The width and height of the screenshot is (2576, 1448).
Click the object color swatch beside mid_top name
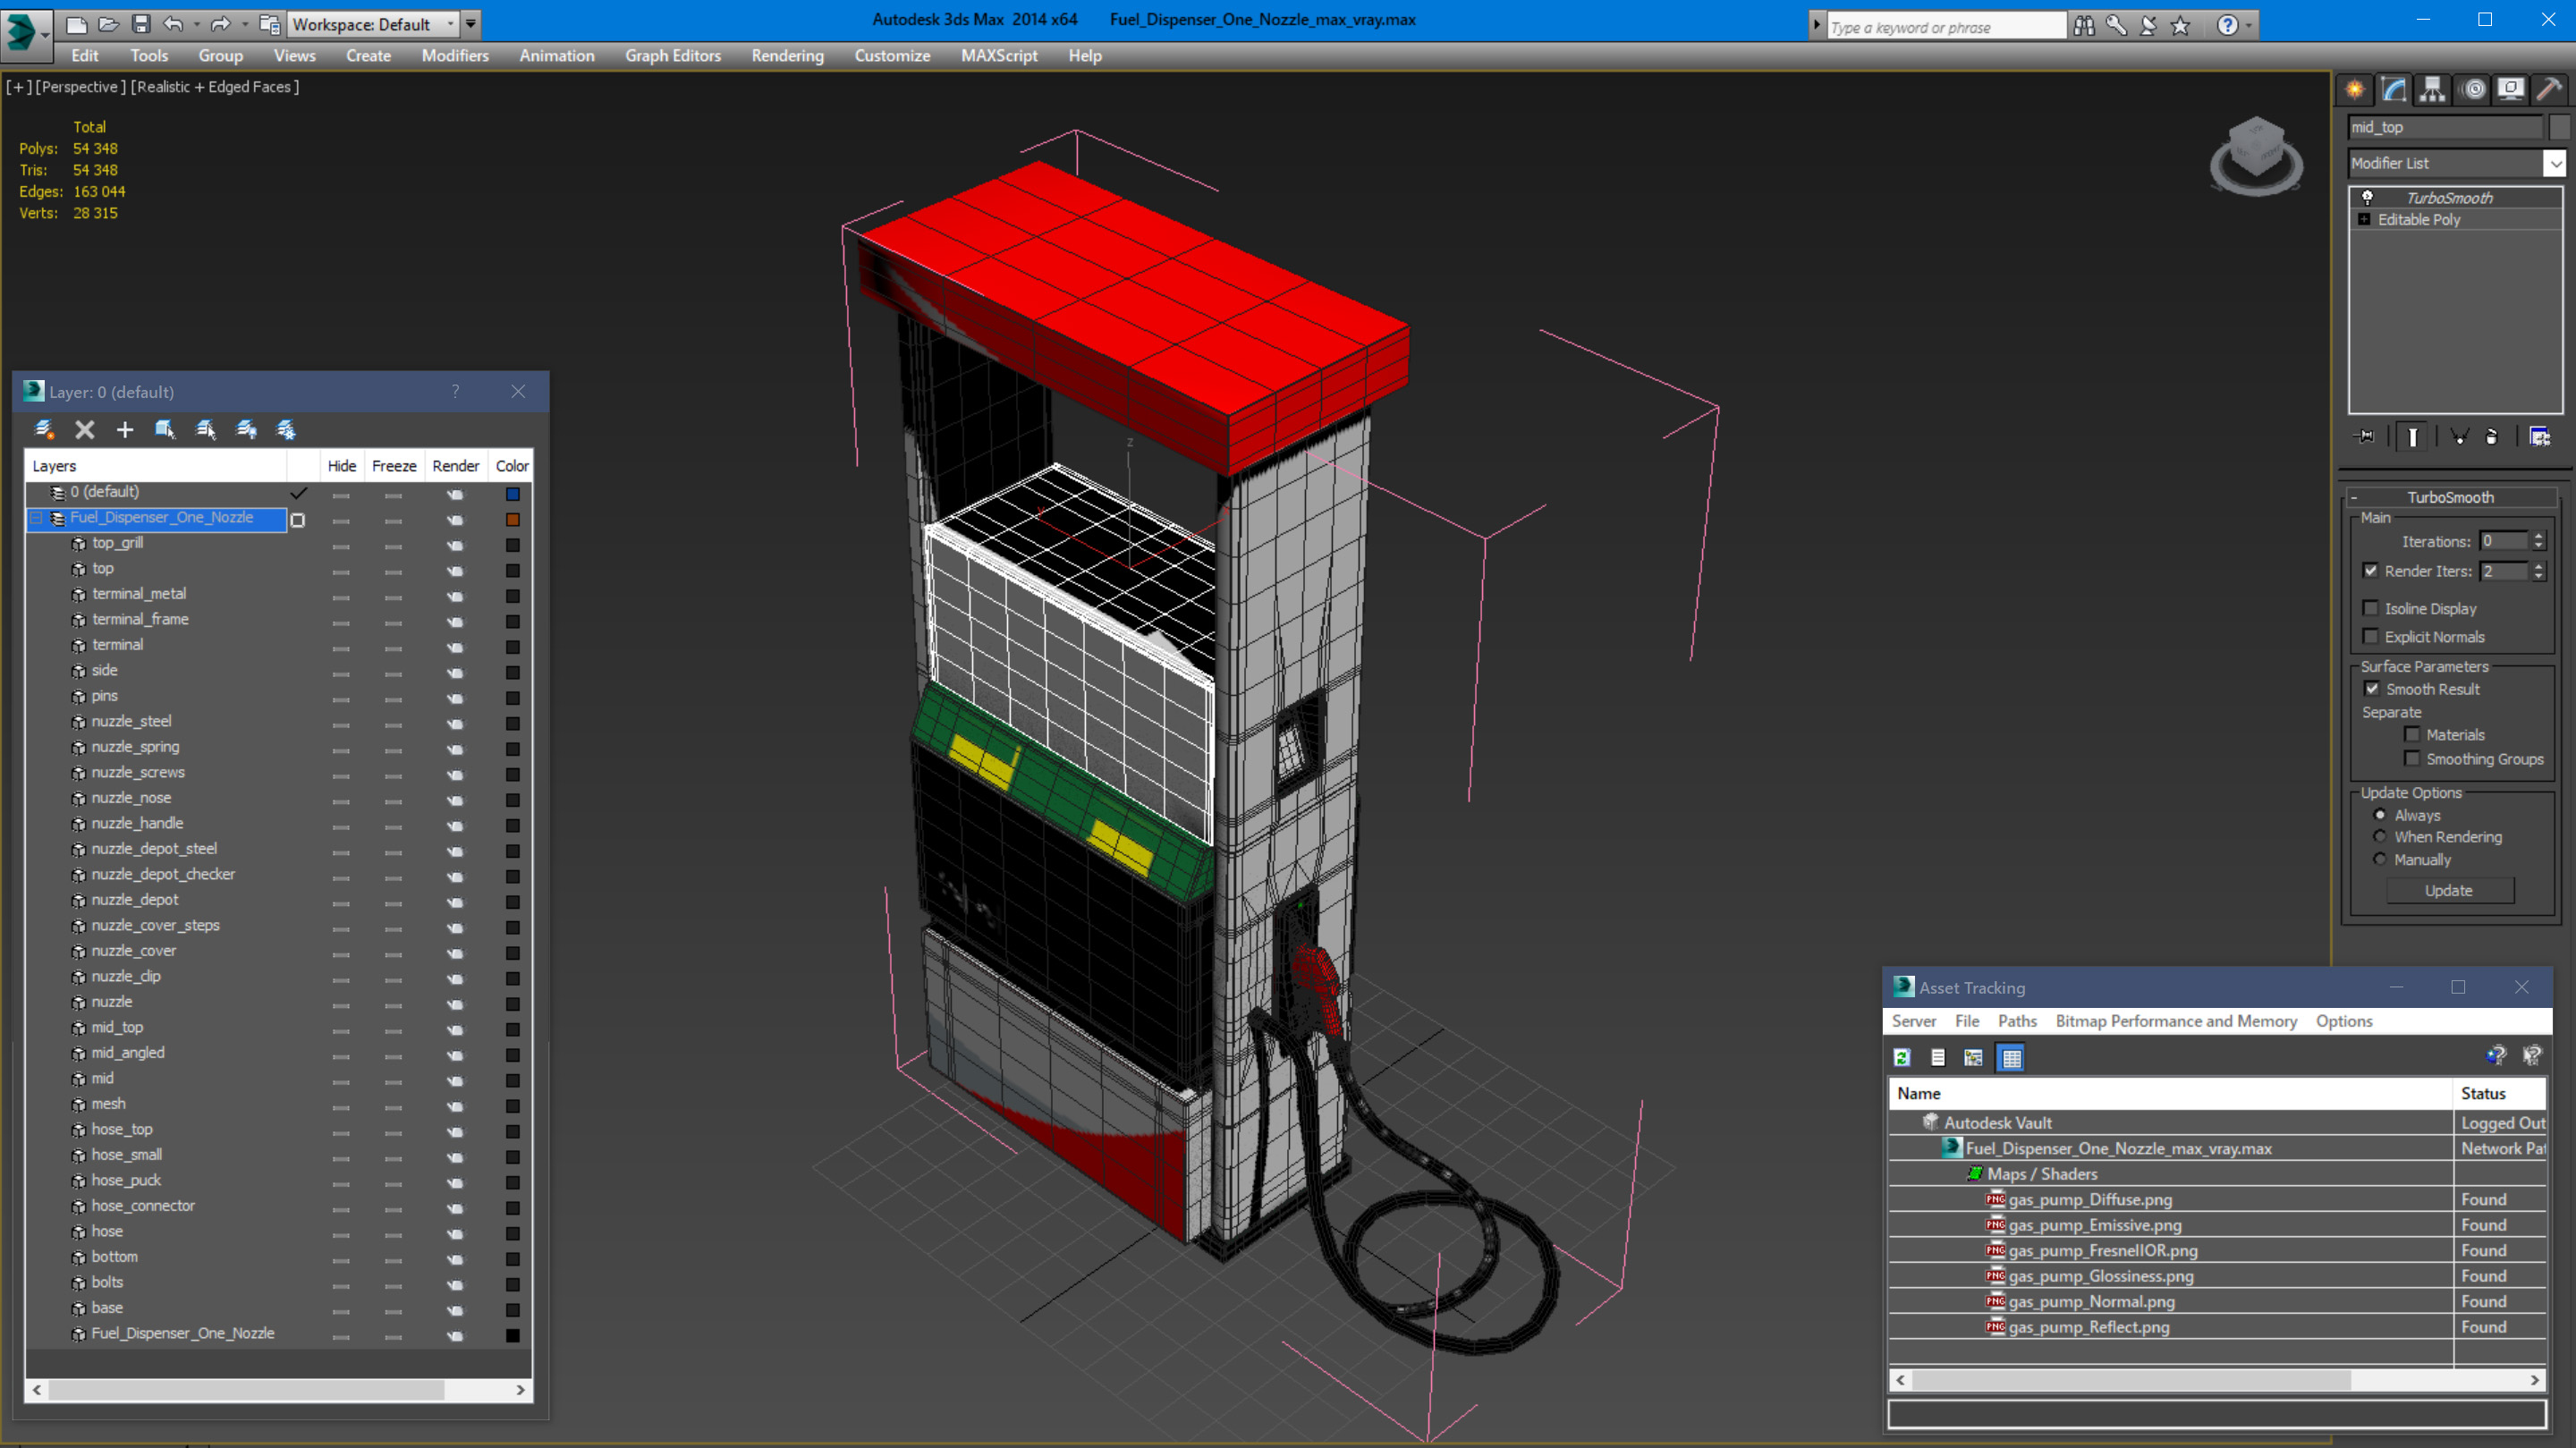point(2559,127)
